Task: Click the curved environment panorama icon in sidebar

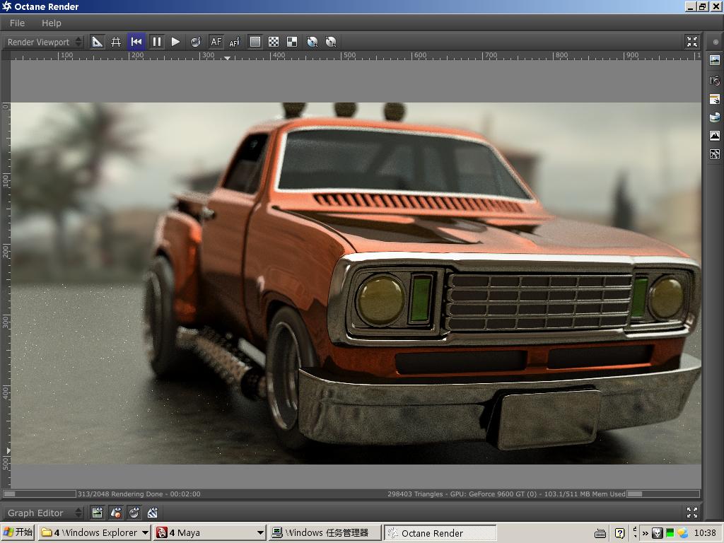Action: point(715,117)
